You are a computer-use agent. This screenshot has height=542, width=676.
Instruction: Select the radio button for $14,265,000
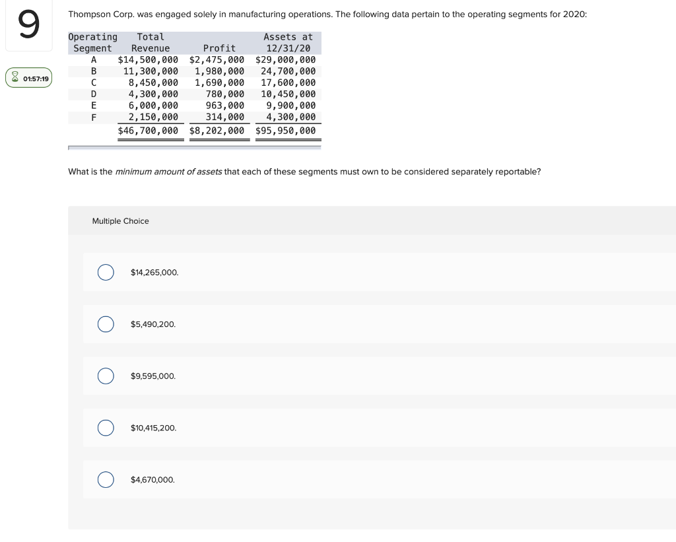(x=106, y=273)
